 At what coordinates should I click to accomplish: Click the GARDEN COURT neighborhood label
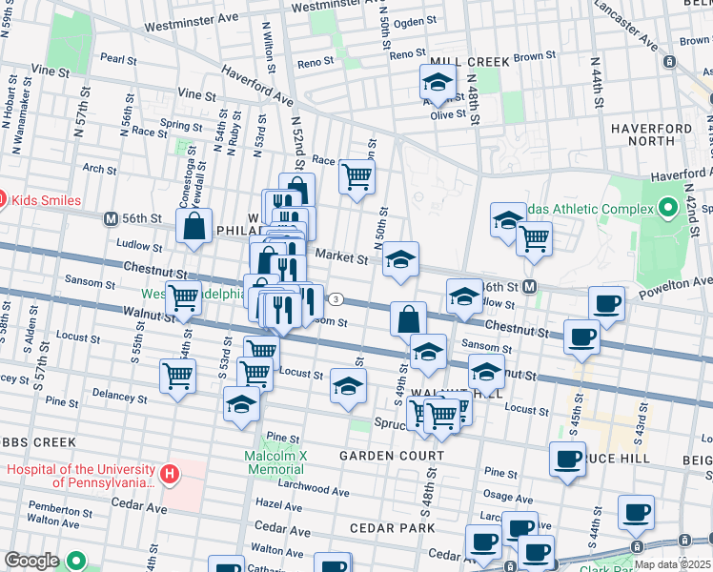[392, 456]
